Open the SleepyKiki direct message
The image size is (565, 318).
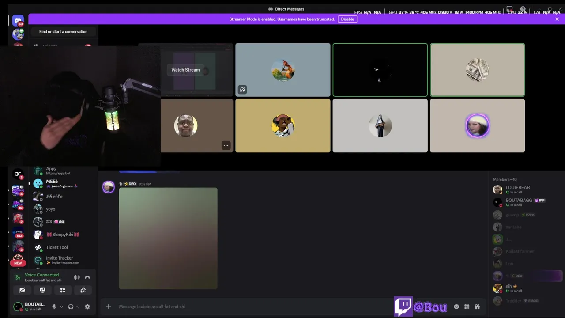[64, 235]
